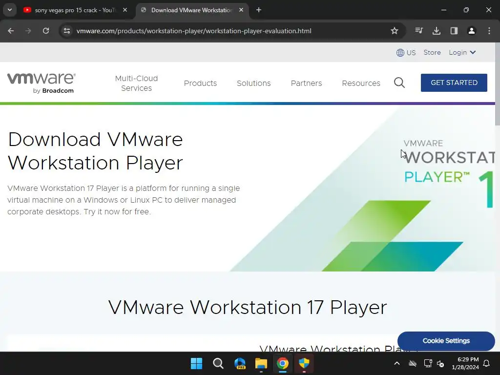500x375 pixels.
Task: Open the Windows Start menu
Action: pos(196,363)
